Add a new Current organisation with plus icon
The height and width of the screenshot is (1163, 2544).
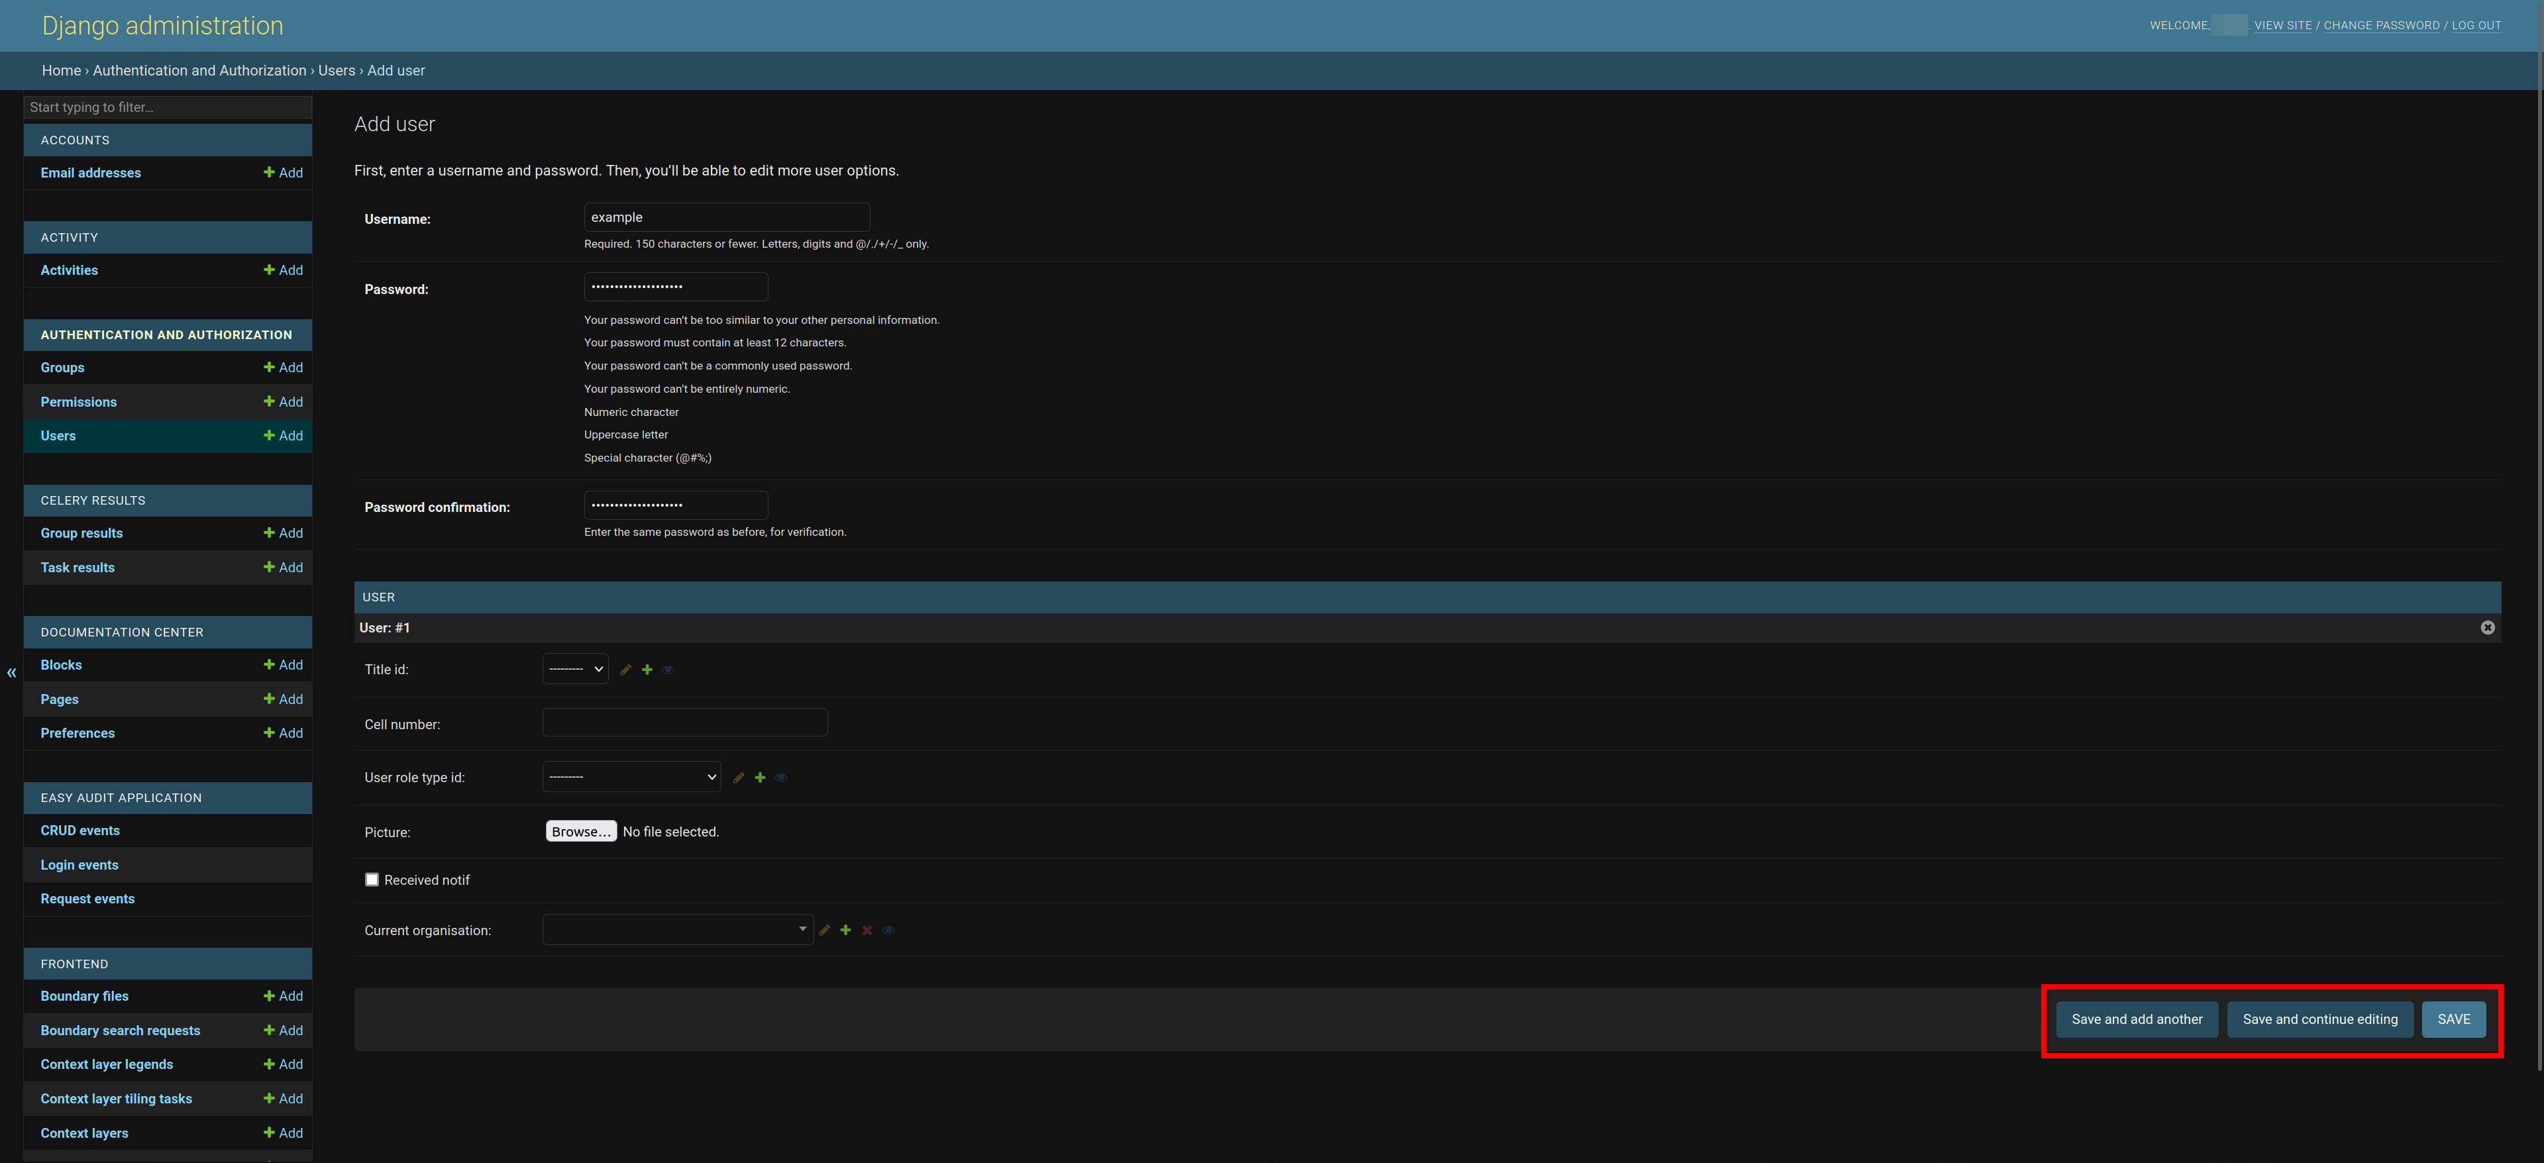[845, 930]
